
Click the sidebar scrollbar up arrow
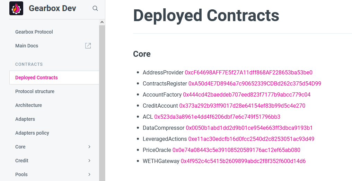pos(102,22)
